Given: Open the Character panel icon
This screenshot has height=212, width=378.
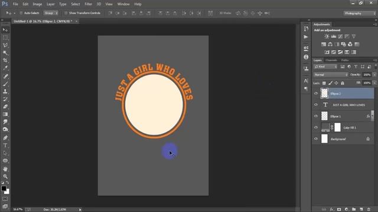Looking at the screenshot, I should (x=306, y=81).
